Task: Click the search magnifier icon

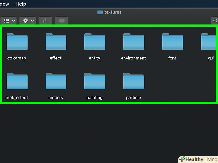Action: 215,21
